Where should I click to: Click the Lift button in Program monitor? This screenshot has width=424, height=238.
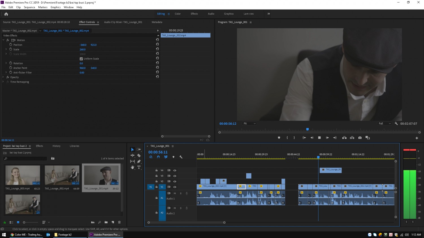tap(344, 138)
